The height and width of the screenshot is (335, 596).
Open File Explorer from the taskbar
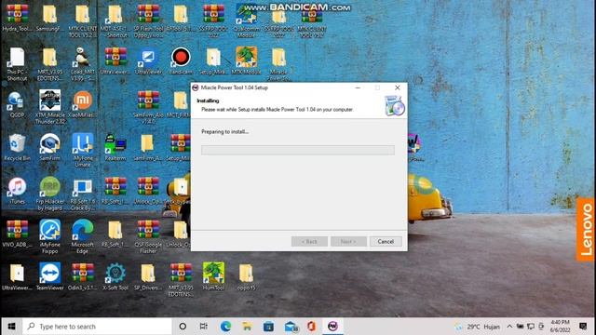[247, 327]
